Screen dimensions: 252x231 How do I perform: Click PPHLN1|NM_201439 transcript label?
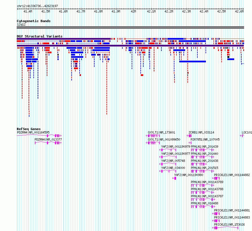[204, 147]
